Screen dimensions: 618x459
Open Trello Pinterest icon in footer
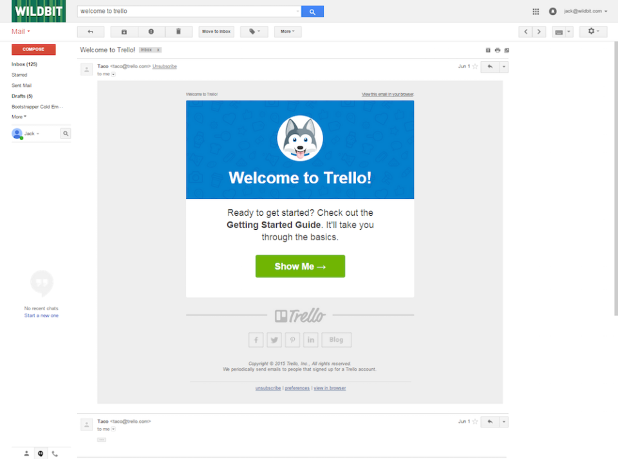point(292,340)
